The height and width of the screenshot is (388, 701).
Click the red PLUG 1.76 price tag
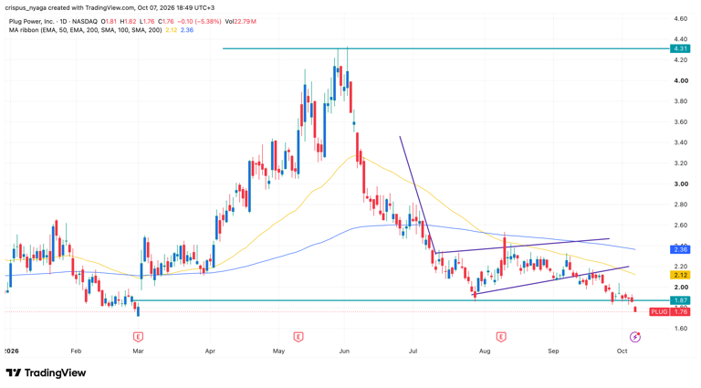click(670, 311)
